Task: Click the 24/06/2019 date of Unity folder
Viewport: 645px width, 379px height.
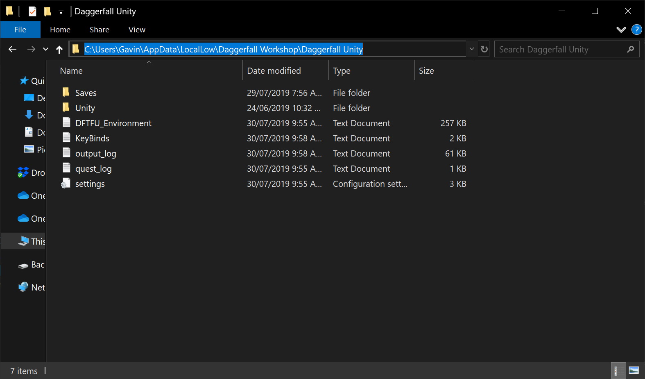Action: [283, 108]
